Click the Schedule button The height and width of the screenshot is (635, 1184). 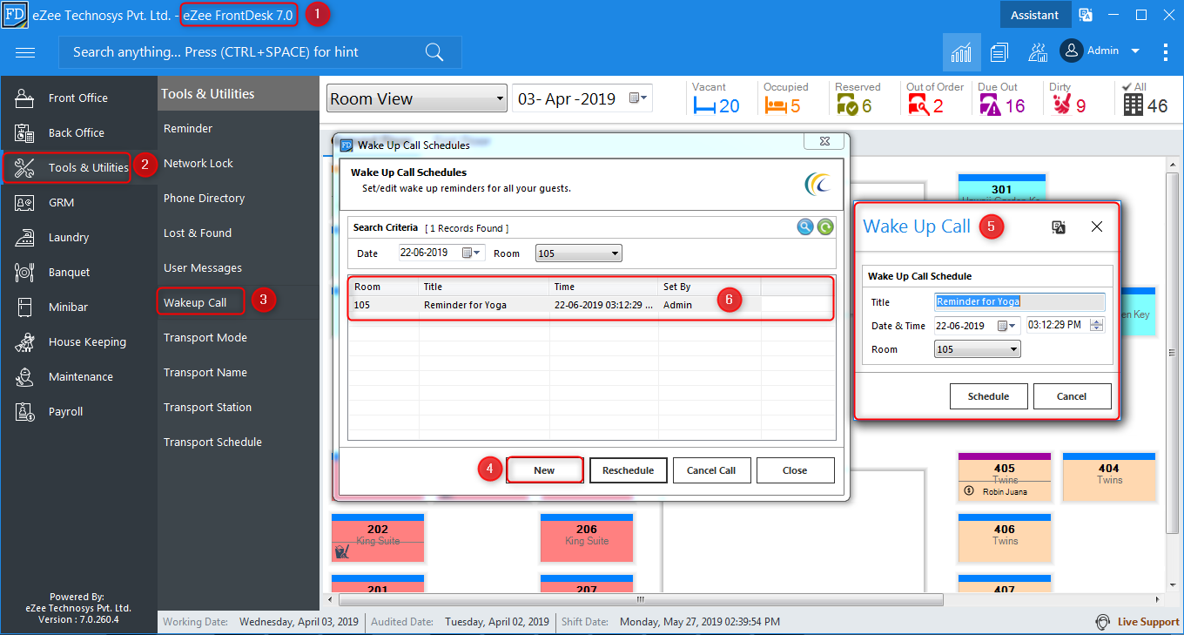click(989, 396)
